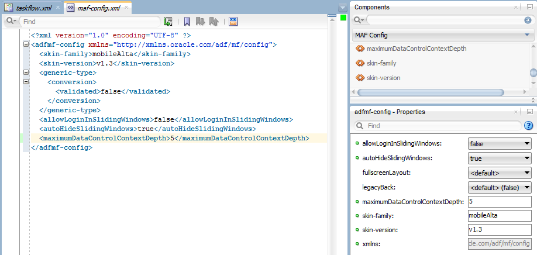This screenshot has height=255, width=537.
Task: Select the skin-family component
Action: point(381,63)
